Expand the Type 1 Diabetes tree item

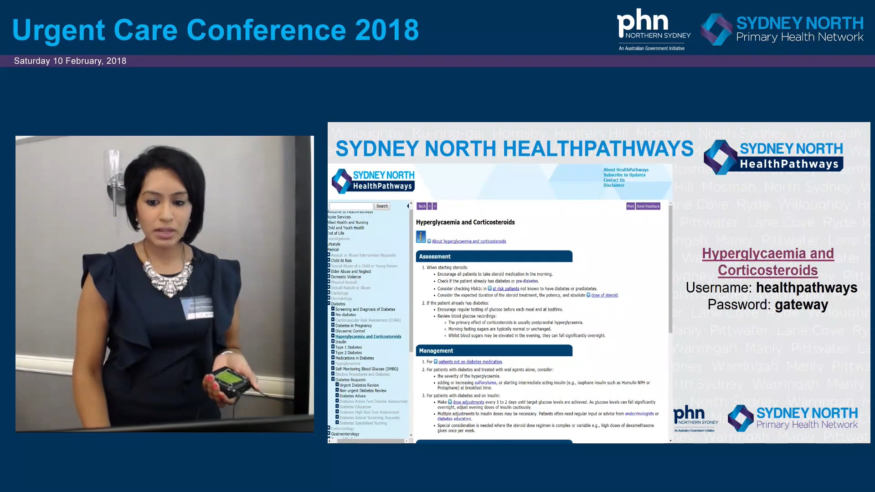coord(333,347)
